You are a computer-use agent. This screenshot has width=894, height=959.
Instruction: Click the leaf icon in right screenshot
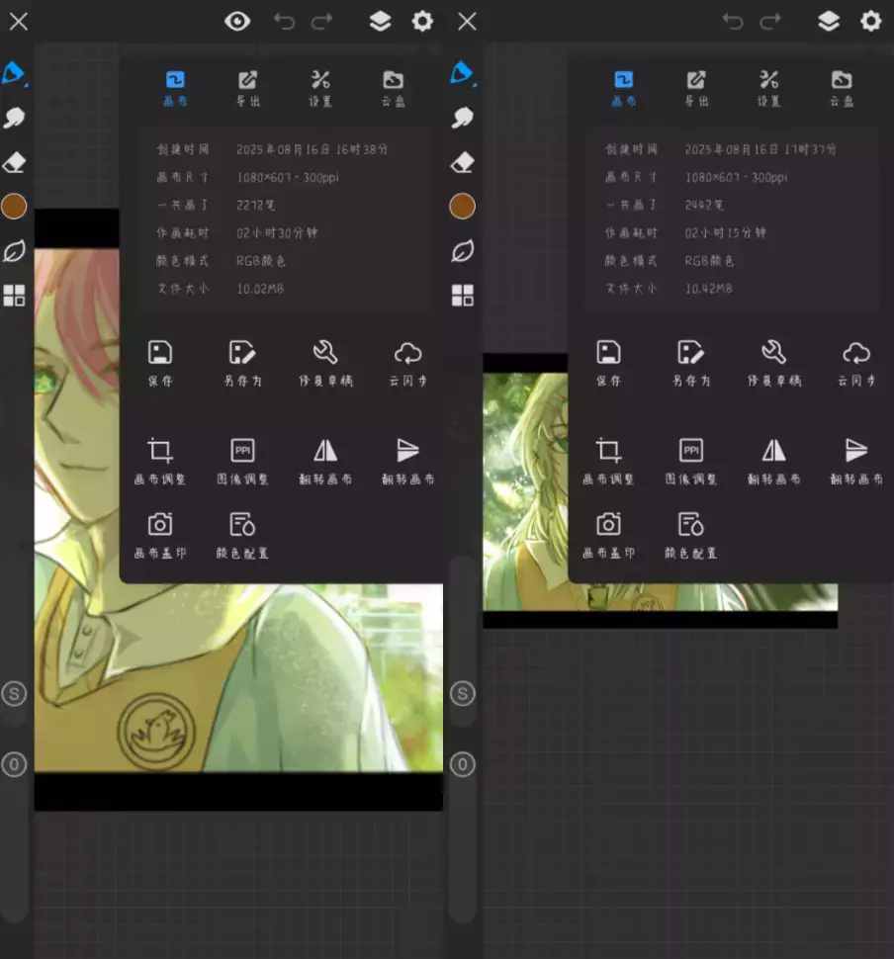click(x=463, y=251)
